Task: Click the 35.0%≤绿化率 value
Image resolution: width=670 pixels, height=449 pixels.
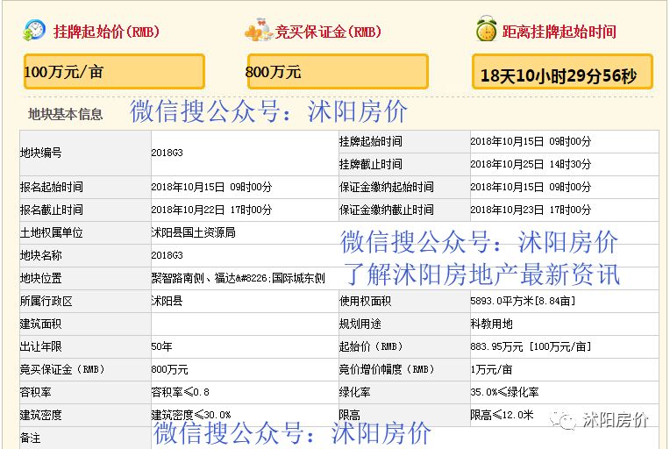Action: point(504,392)
